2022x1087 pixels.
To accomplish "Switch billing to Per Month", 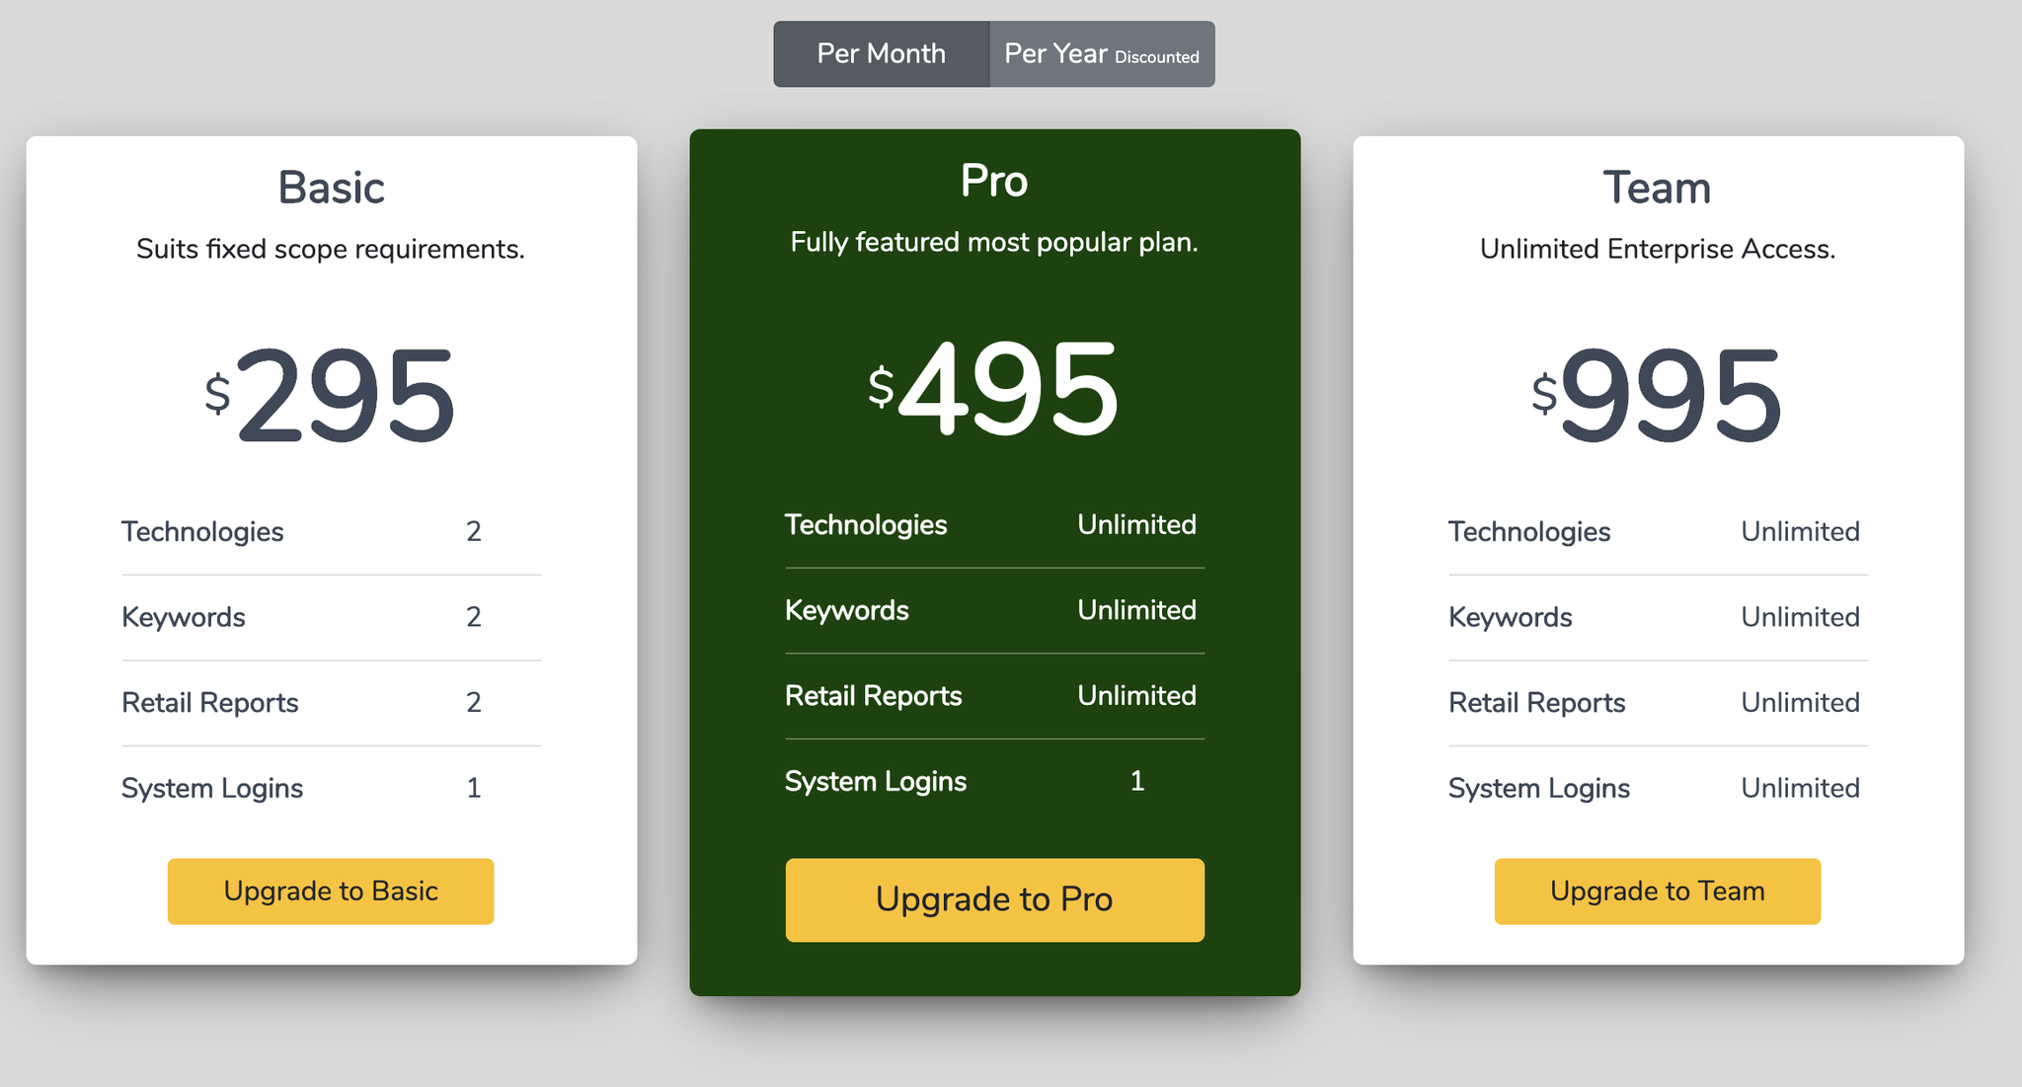I will [x=881, y=54].
